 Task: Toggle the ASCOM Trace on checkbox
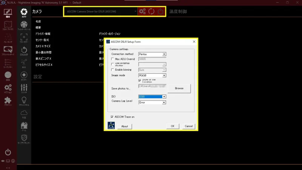[x=112, y=117]
